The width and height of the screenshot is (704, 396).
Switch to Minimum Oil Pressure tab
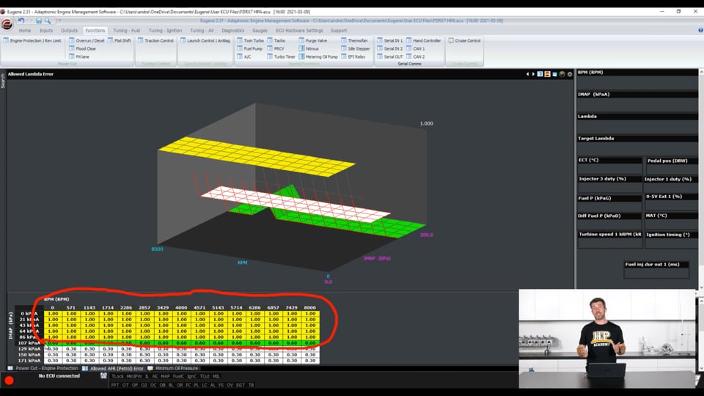click(x=173, y=368)
